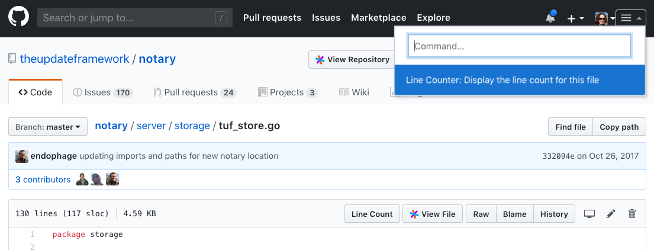
Task: Open Issues in top navigation
Action: pyautogui.click(x=326, y=18)
